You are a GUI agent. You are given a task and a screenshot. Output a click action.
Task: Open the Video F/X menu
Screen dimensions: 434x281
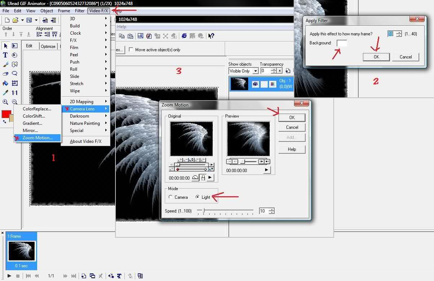click(98, 11)
